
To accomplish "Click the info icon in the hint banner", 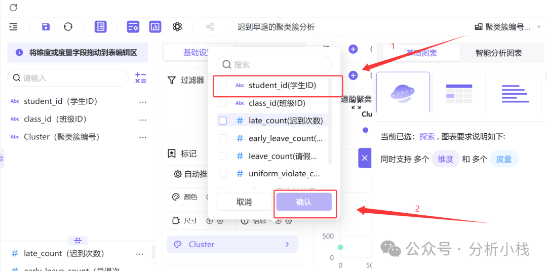I will 20,53.
